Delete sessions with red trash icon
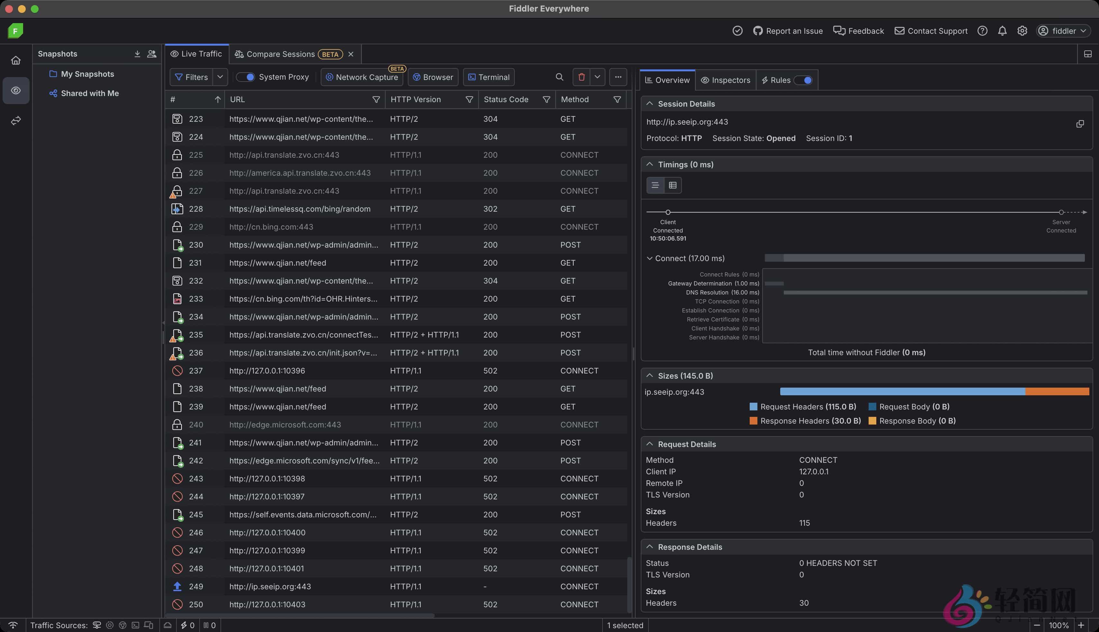The height and width of the screenshot is (632, 1099). coord(581,77)
